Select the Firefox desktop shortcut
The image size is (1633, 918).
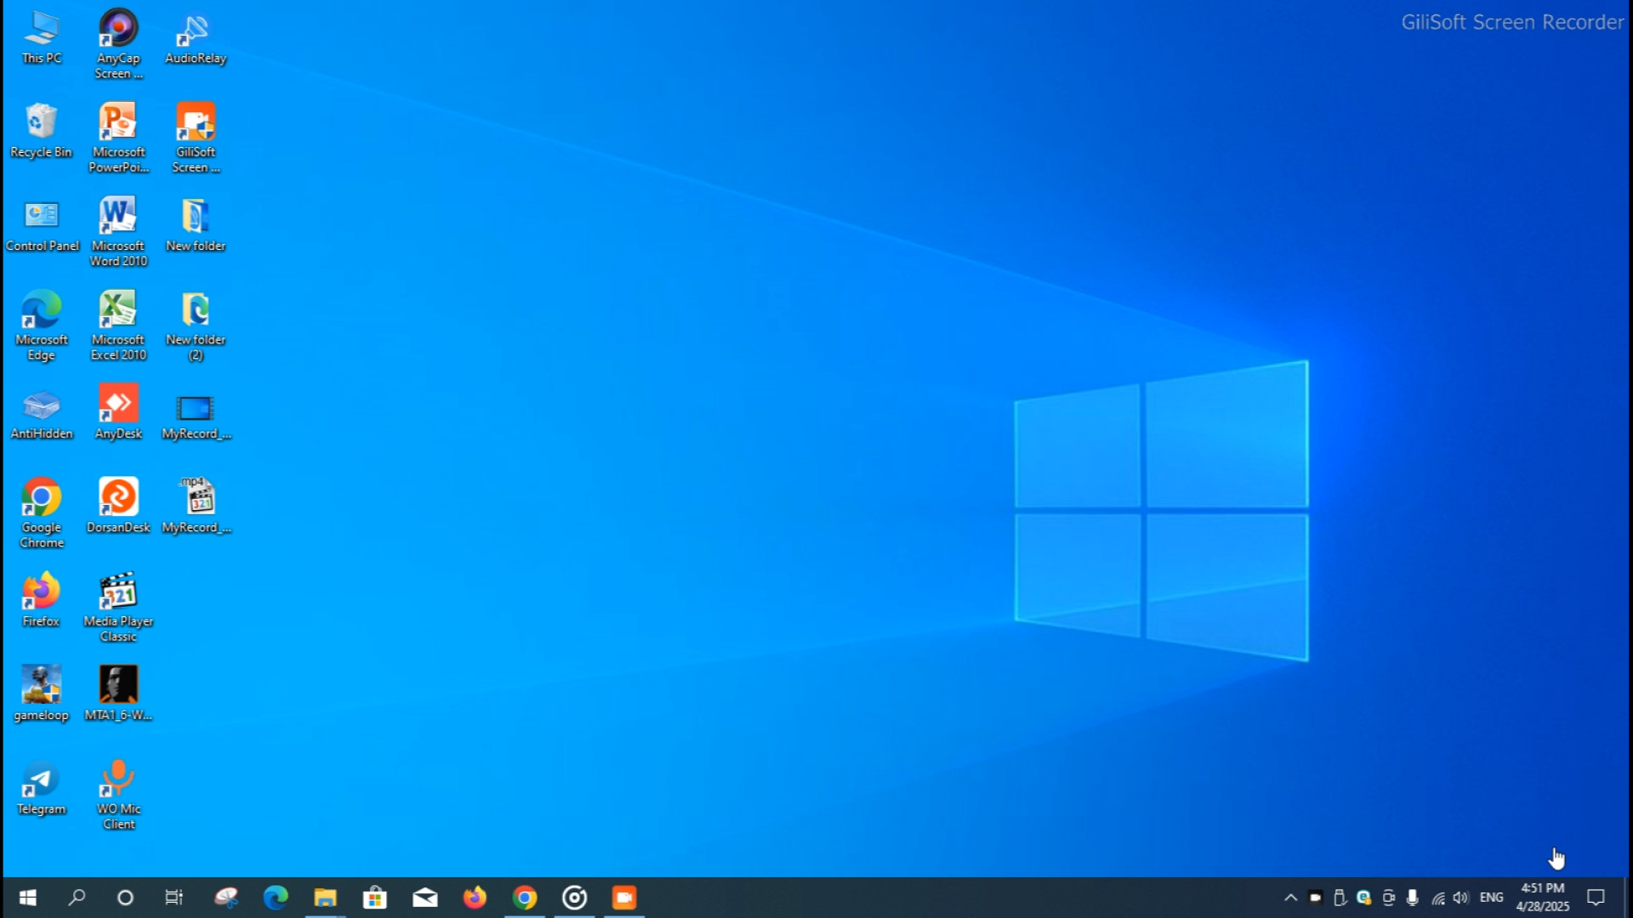42,600
